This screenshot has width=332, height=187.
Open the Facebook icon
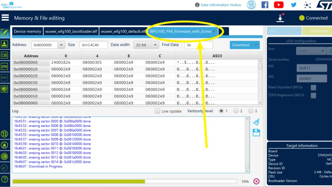tap(265, 5)
